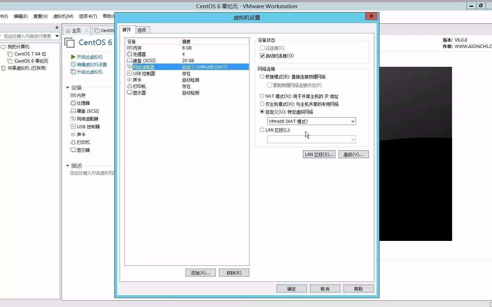Image resolution: width=492 pixels, height=307 pixels.
Task: Click the 共享虚拟机 icon in the library
Action: [x=4, y=68]
